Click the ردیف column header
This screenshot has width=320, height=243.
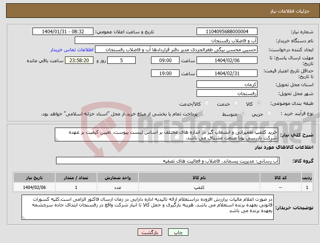tap(307, 178)
